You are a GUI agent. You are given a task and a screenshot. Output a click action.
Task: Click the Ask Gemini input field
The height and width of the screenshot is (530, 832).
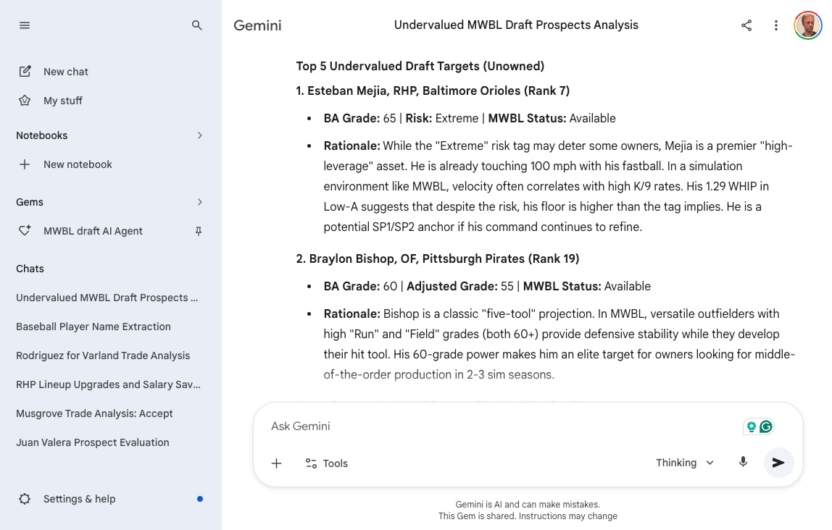click(x=493, y=426)
